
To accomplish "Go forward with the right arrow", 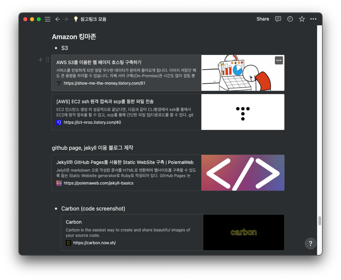I will click(66, 19).
